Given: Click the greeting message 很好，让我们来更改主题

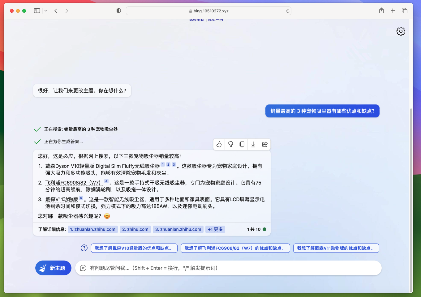Looking at the screenshot, I should click(82, 91).
